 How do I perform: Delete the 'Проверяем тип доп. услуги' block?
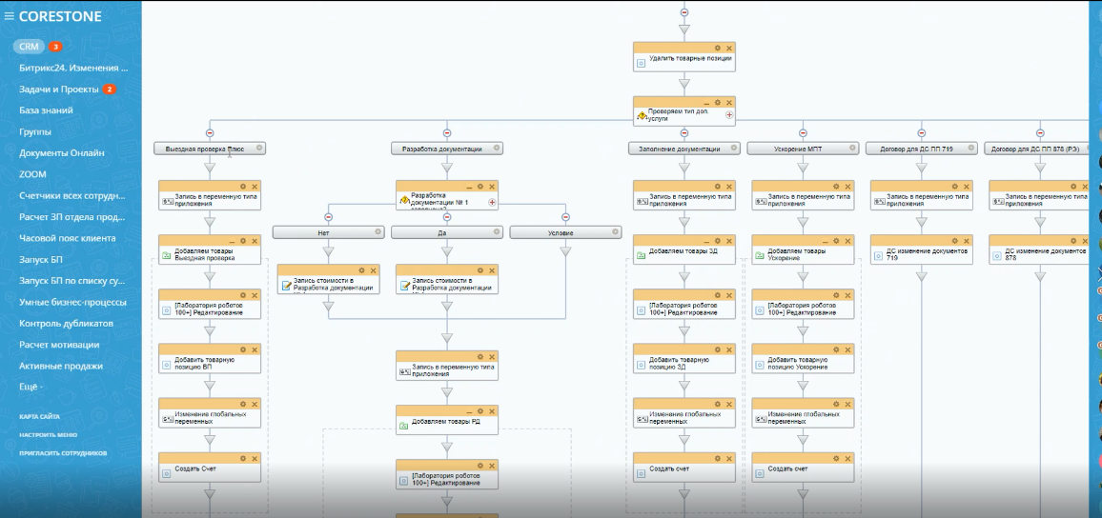coord(729,102)
